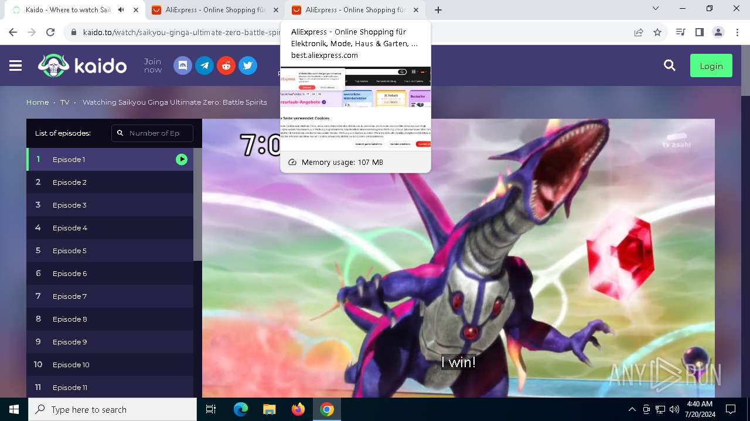The height and width of the screenshot is (421, 750).
Task: Close the Kaido browser tab
Action: [136, 10]
